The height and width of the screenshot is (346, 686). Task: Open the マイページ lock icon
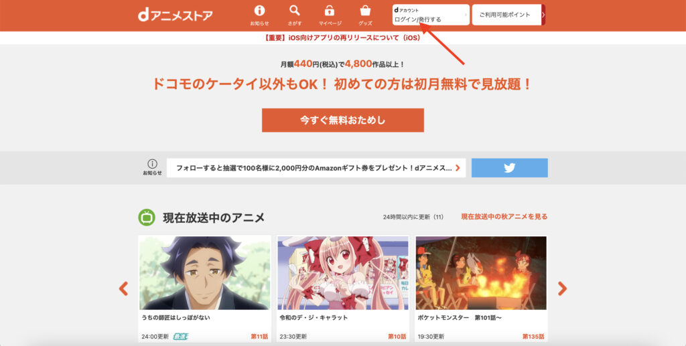point(330,11)
